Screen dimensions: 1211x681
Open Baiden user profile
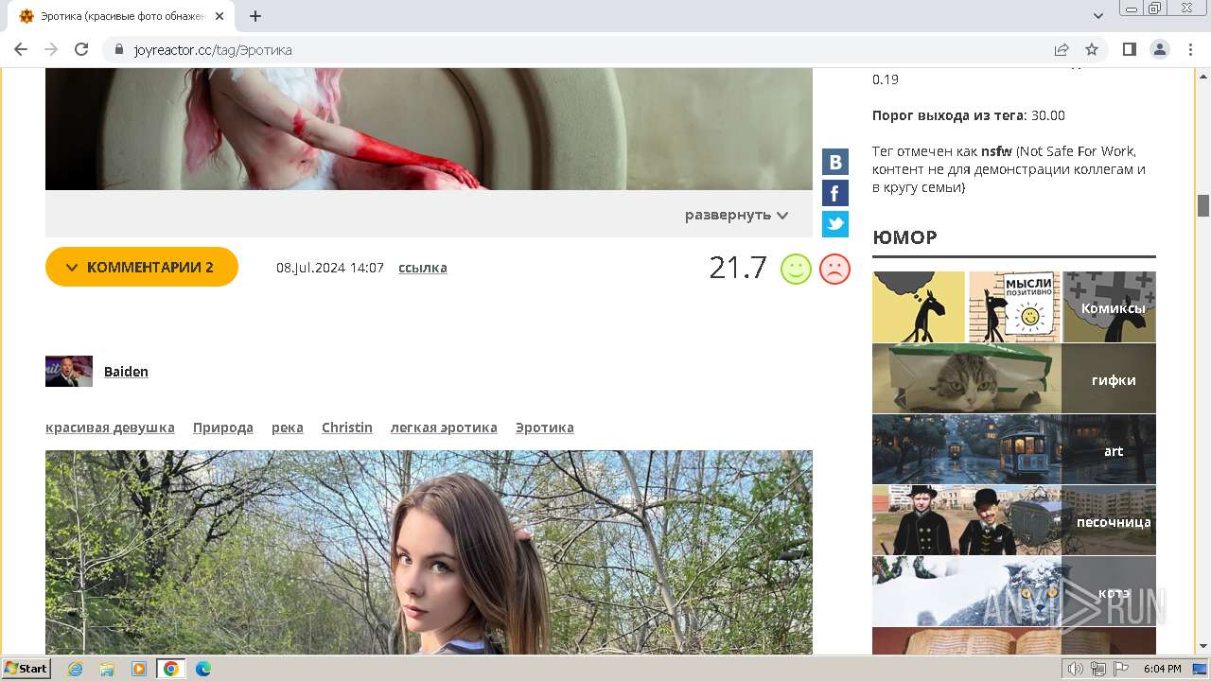coord(126,371)
